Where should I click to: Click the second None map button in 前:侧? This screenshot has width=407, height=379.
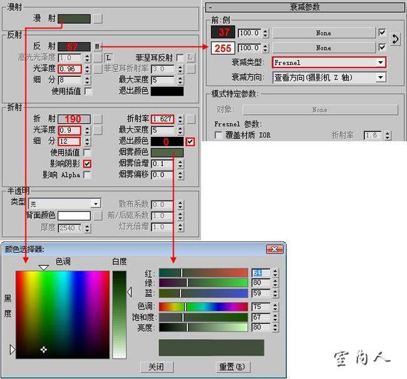[324, 48]
